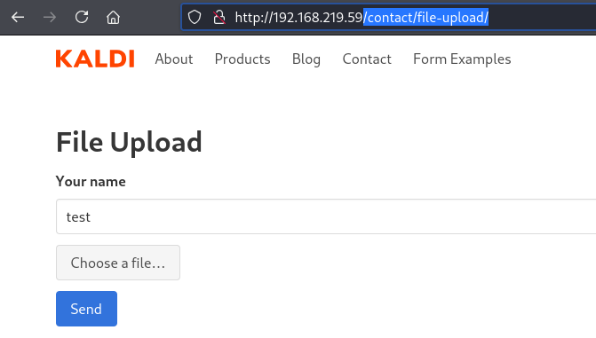Screen dimensions: 596x338
Task: Open the tracking protection shield icon
Action: [x=195, y=17]
